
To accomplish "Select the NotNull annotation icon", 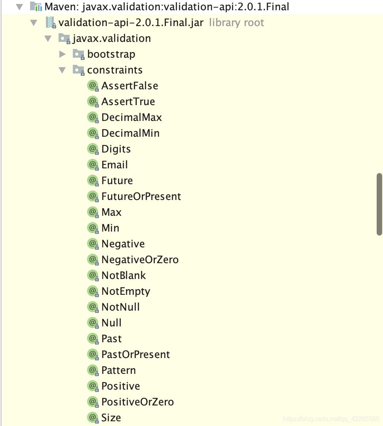I will pyautogui.click(x=91, y=307).
